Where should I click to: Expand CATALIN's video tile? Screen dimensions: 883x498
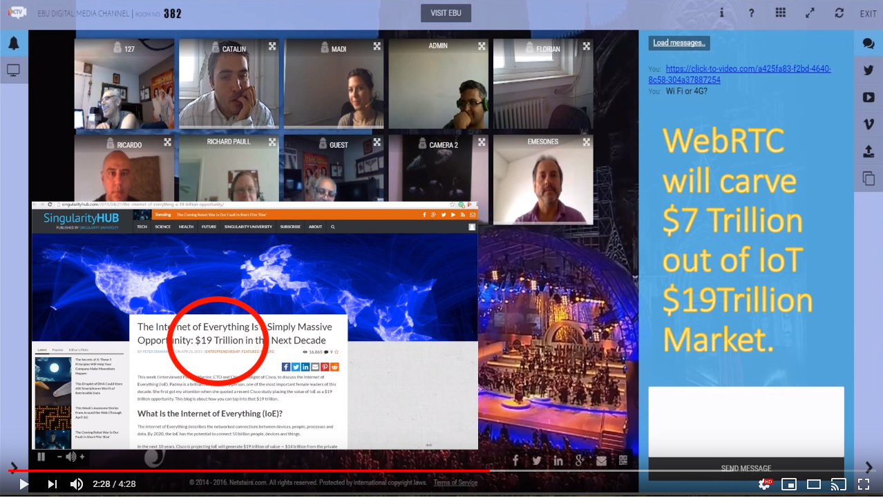pyautogui.click(x=273, y=46)
